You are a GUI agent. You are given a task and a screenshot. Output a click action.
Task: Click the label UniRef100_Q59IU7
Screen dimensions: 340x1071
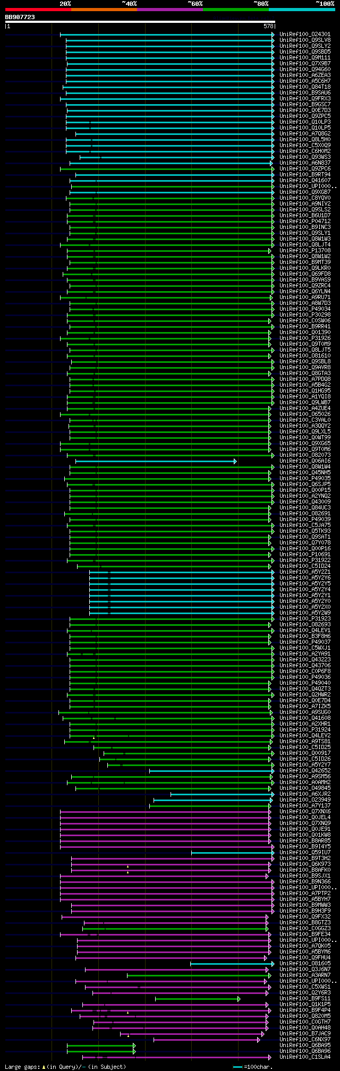(x=305, y=853)
